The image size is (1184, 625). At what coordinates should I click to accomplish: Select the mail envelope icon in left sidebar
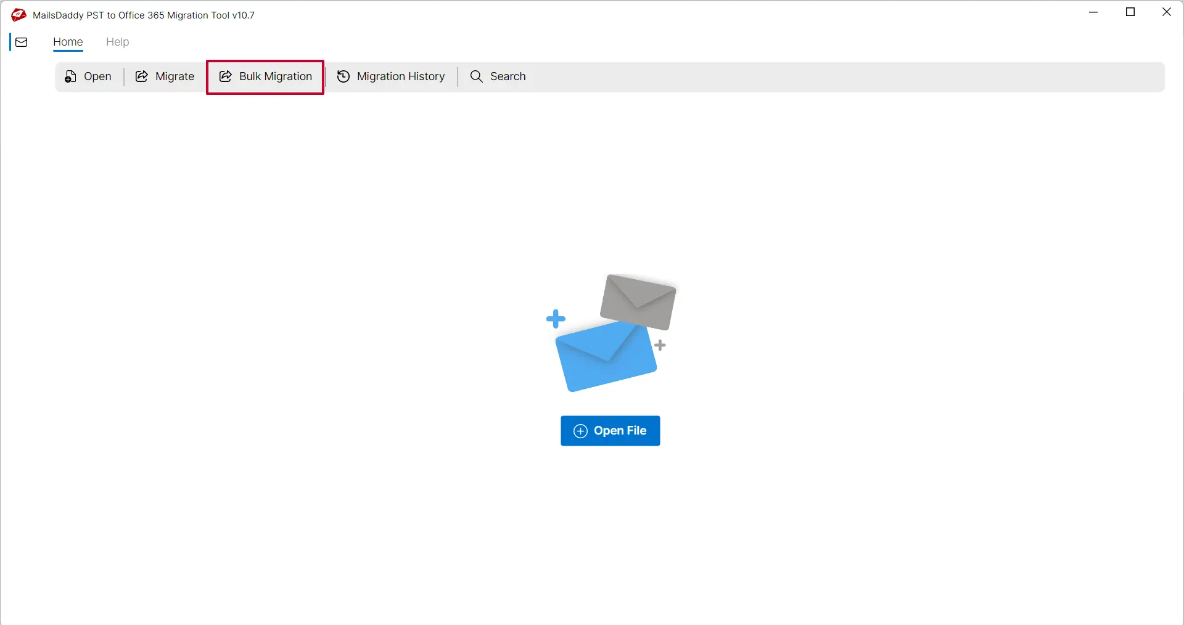click(x=22, y=43)
